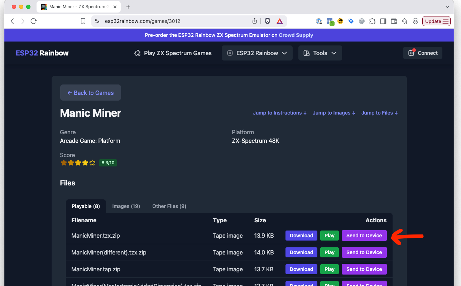This screenshot has width=461, height=286.
Task: Toggle the browser sidebar panel
Action: click(383, 21)
